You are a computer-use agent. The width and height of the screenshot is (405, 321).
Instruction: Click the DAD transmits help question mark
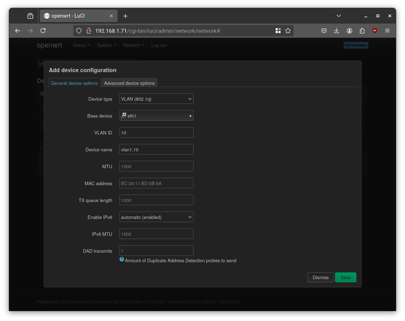(122, 259)
